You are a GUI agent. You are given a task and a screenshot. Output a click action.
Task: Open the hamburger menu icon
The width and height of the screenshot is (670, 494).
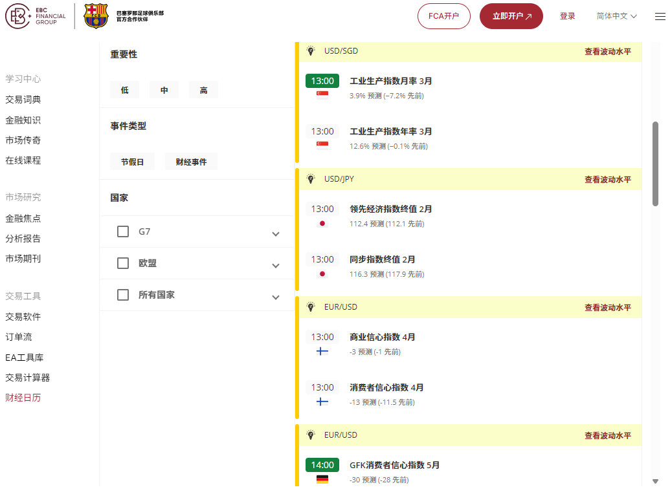660,17
